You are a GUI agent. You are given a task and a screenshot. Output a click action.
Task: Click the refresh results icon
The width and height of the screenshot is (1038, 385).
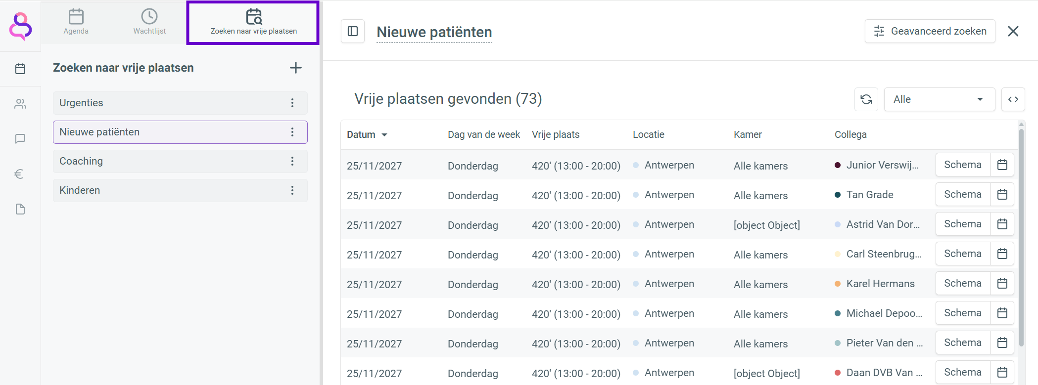click(x=866, y=99)
